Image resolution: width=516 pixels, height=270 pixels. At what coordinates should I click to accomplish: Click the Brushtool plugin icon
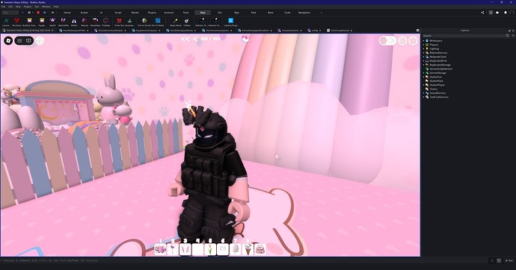tap(16, 22)
